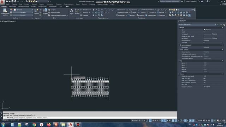226x127 pixels.
Task: Open Google Chrome from the taskbar
Action: [34, 125]
